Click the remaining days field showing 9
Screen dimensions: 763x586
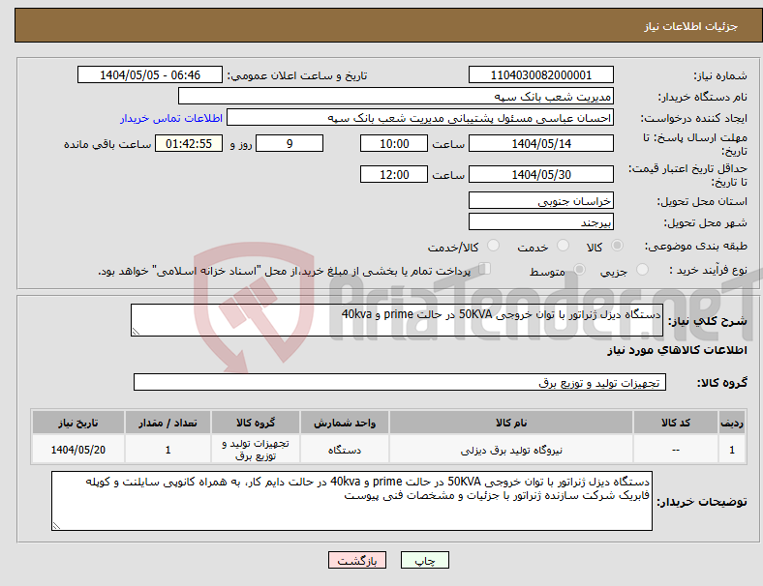point(290,143)
